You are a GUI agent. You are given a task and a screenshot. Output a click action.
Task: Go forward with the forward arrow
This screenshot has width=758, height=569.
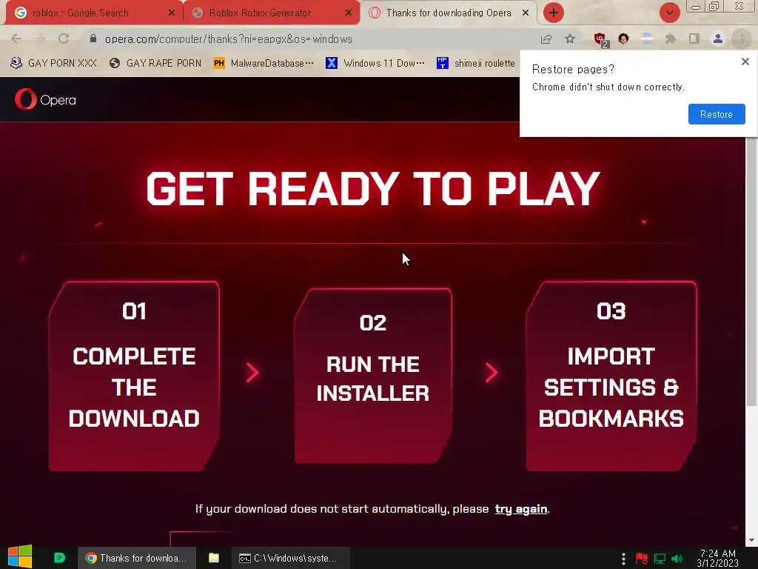[x=40, y=39]
